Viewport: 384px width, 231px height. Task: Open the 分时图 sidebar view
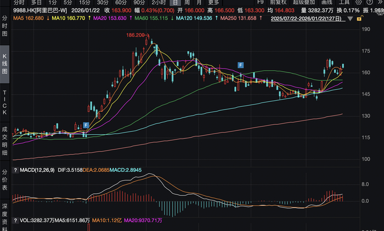click(4, 26)
